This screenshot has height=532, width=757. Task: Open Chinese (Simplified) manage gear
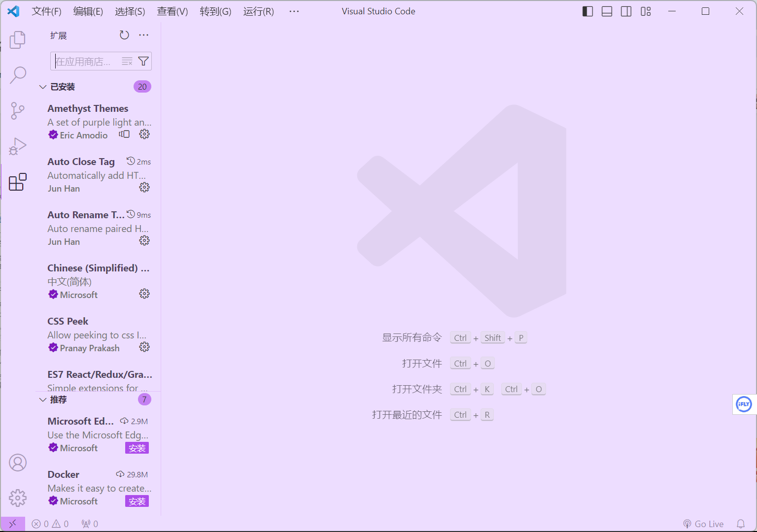click(x=144, y=294)
